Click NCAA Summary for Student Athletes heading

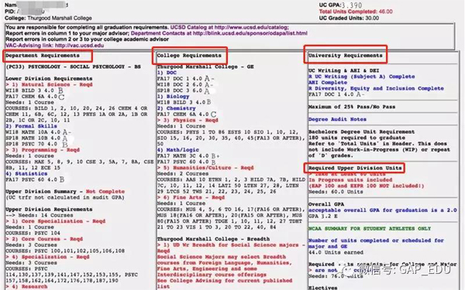(370, 228)
